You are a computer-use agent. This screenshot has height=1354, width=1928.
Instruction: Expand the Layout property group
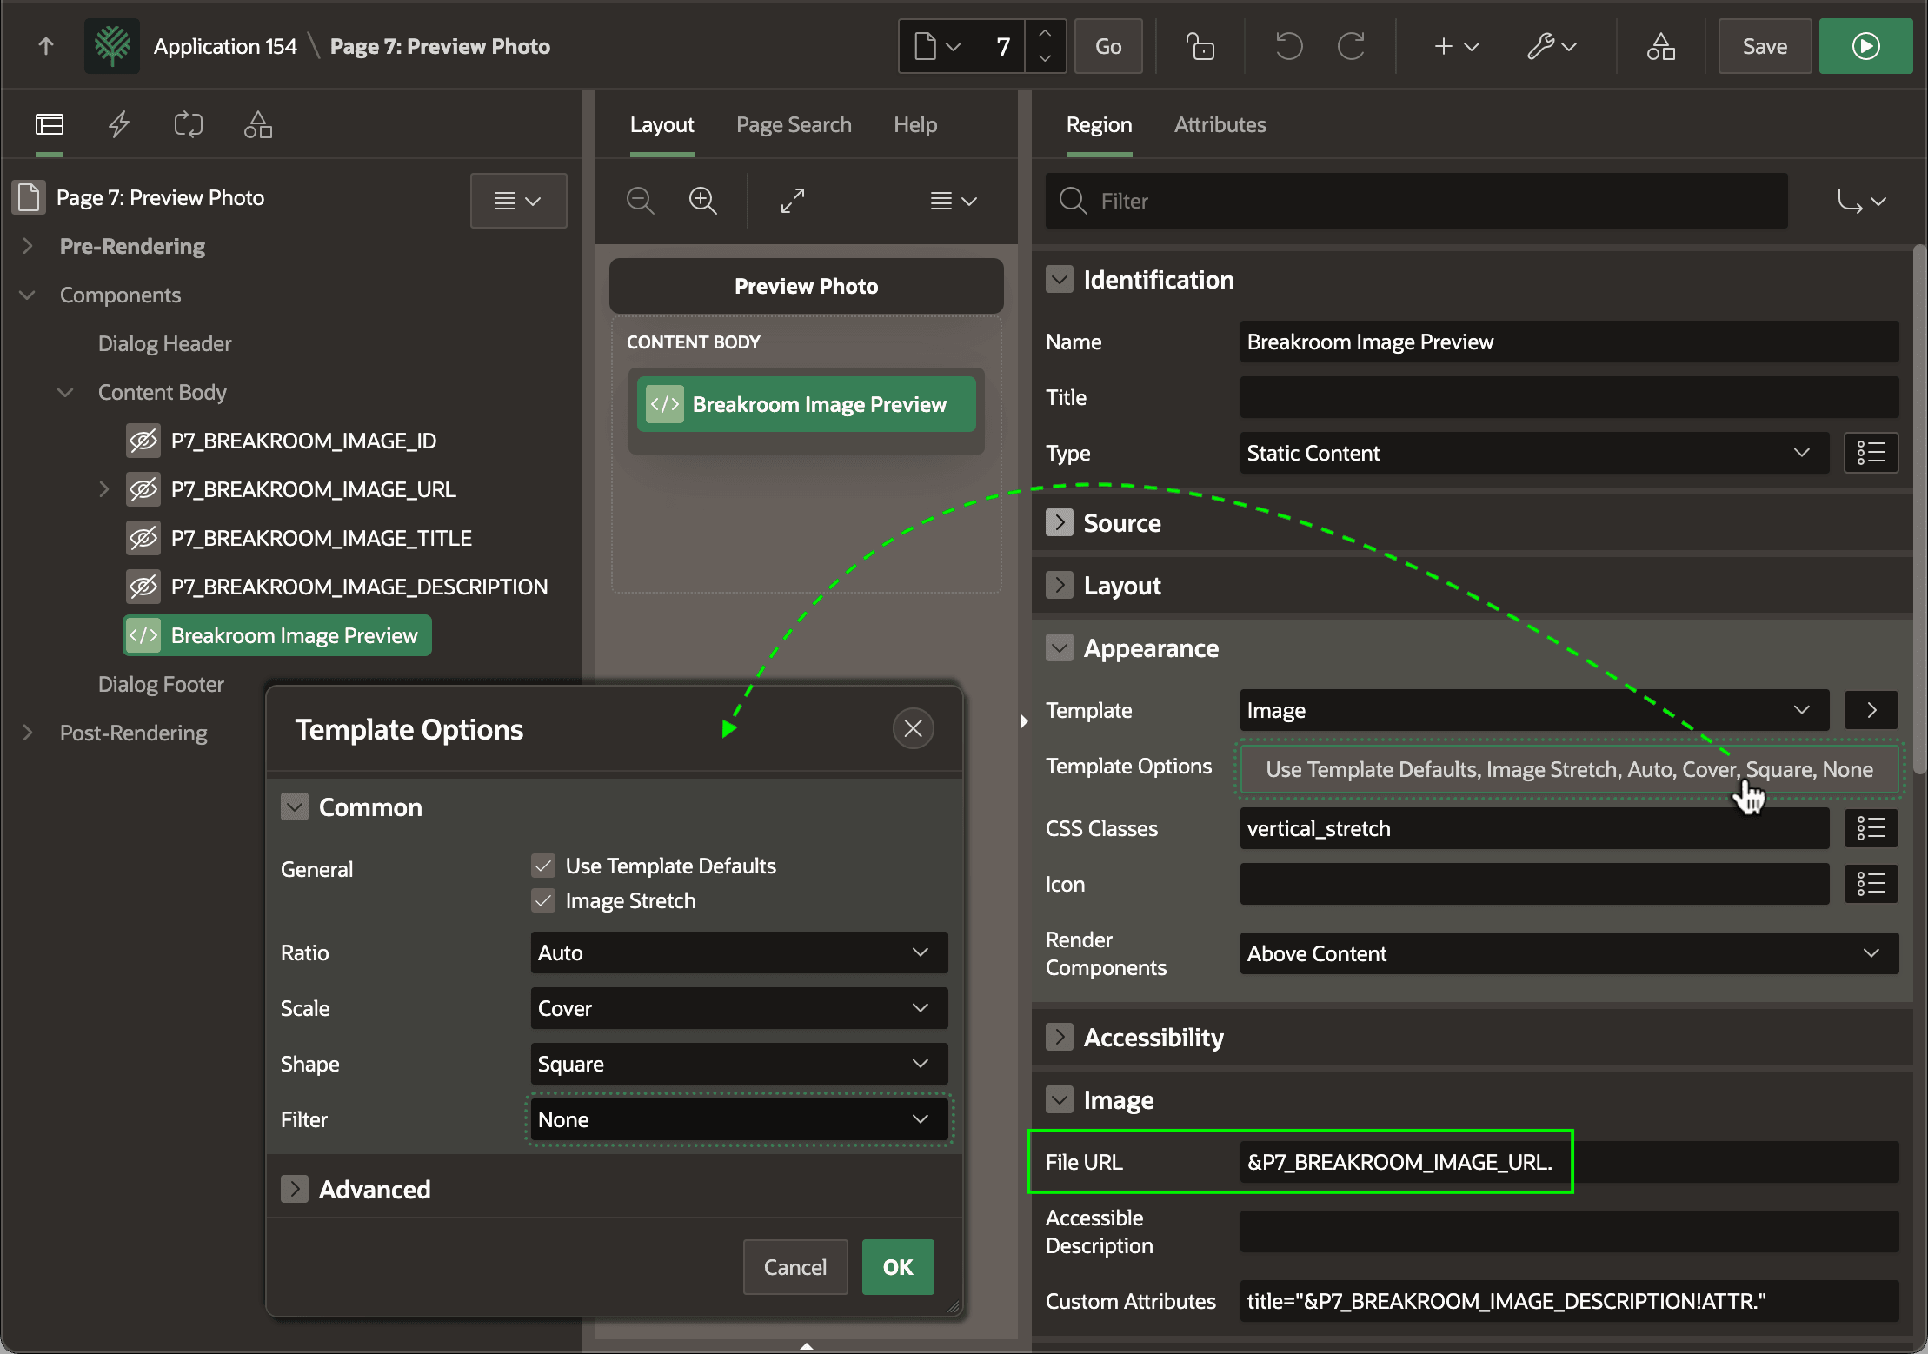coord(1059,585)
